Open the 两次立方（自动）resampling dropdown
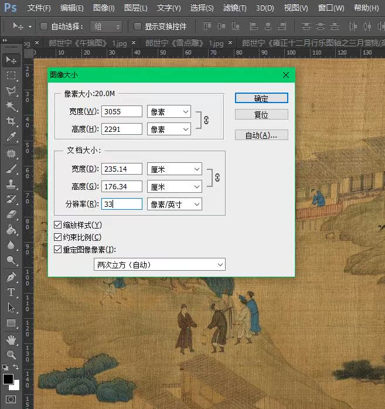This screenshot has width=385, height=409. point(159,264)
